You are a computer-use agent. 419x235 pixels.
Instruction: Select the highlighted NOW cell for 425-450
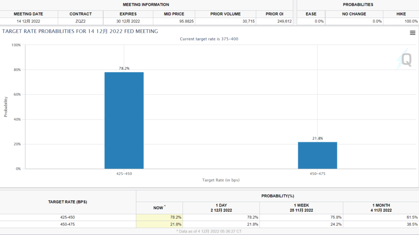tap(160, 217)
